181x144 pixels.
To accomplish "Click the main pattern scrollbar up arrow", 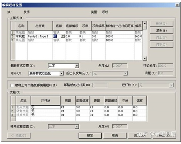I will click(145, 24).
